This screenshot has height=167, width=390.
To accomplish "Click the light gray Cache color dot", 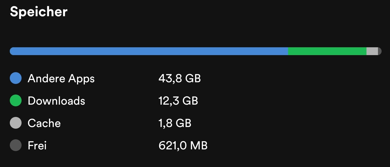I will click(x=16, y=123).
